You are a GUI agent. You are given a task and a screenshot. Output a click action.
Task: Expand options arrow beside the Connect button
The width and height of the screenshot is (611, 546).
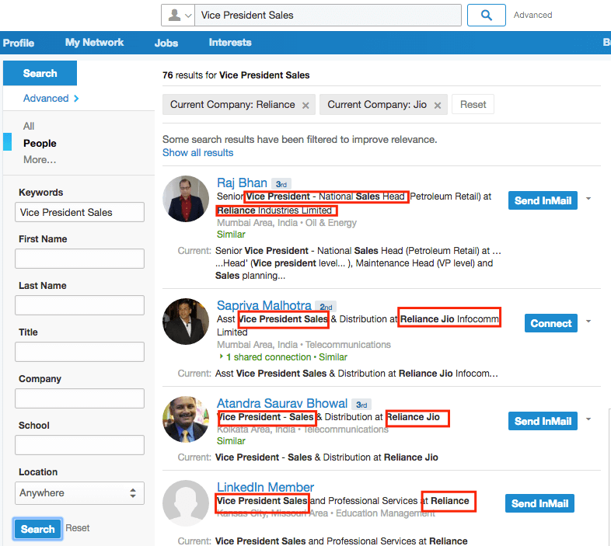point(588,322)
